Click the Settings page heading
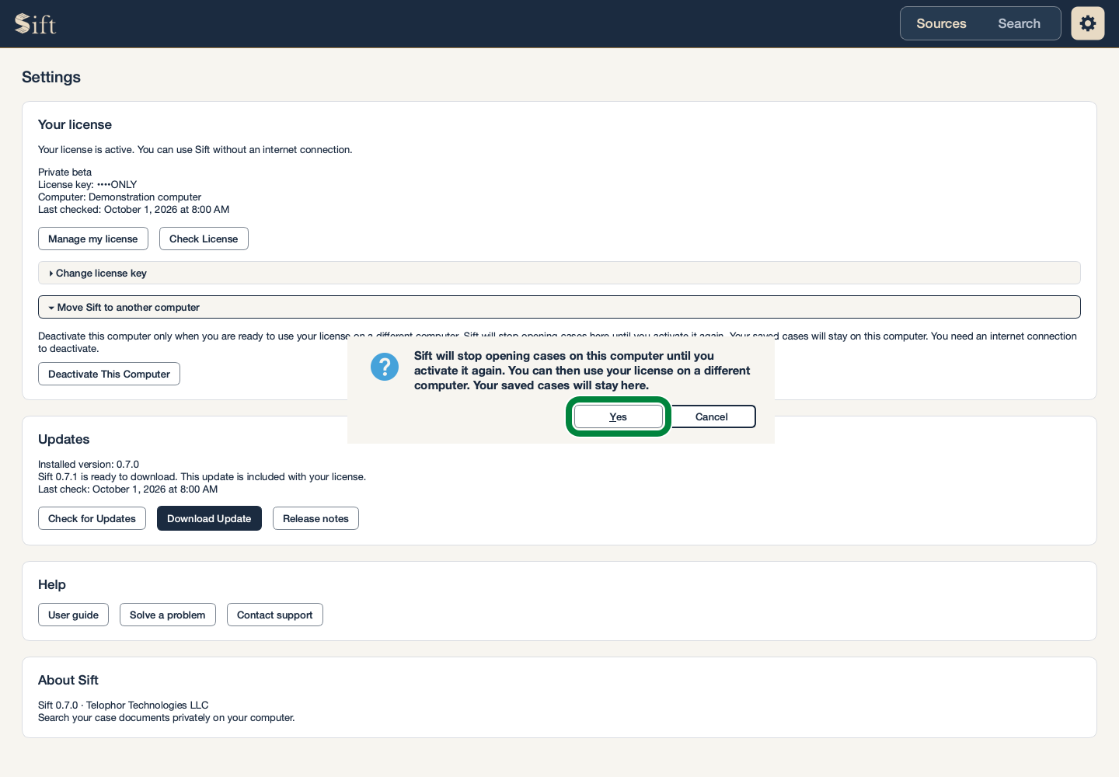Viewport: 1119px width, 777px height. 51,77
